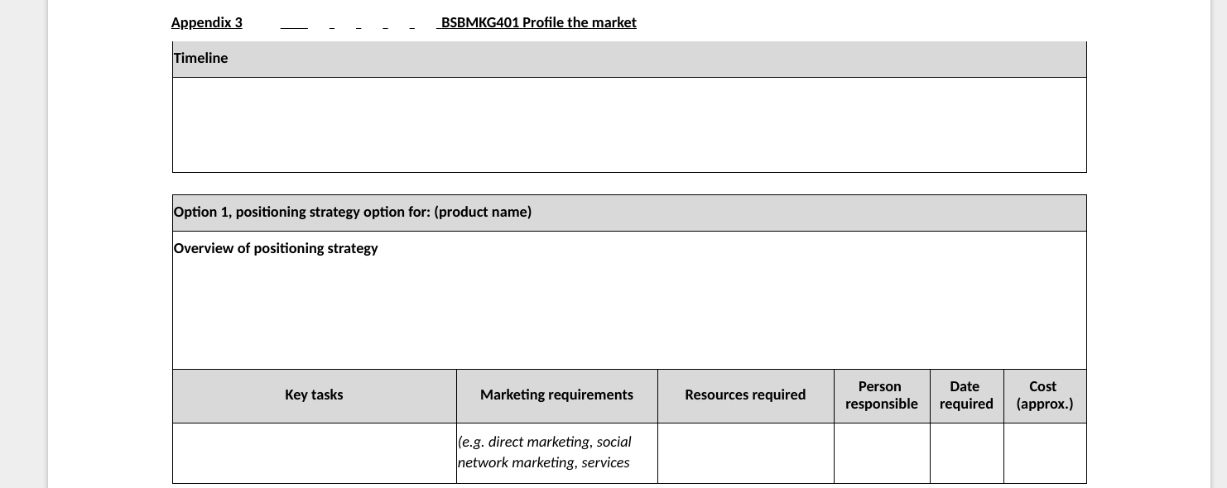Select the Person responsible column header
Viewport: 1227px width, 488px height.
tap(882, 395)
